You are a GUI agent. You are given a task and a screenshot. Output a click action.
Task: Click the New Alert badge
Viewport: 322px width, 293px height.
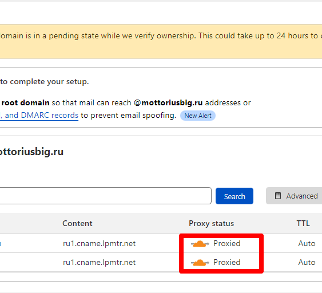pos(198,116)
